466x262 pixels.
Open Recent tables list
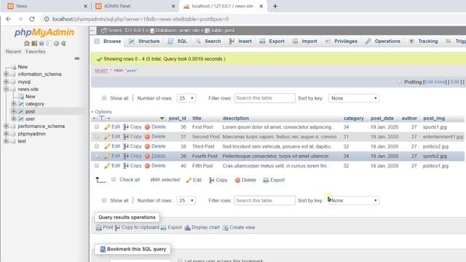tap(13, 52)
